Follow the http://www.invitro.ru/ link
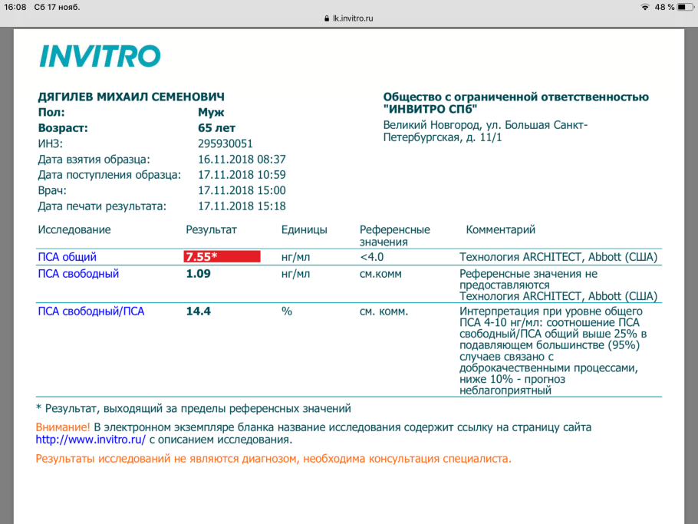The width and height of the screenshot is (698, 524). 91,440
